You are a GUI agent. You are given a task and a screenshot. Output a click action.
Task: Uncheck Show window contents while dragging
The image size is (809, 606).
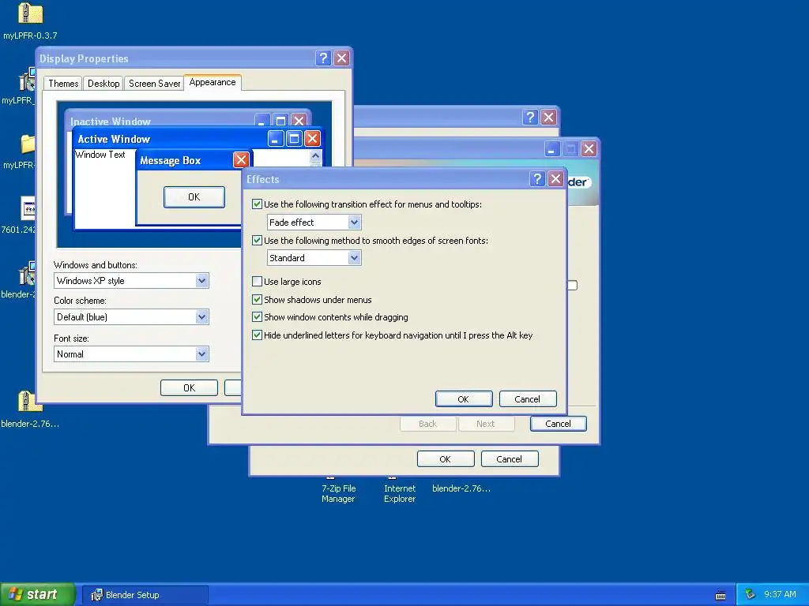257,317
